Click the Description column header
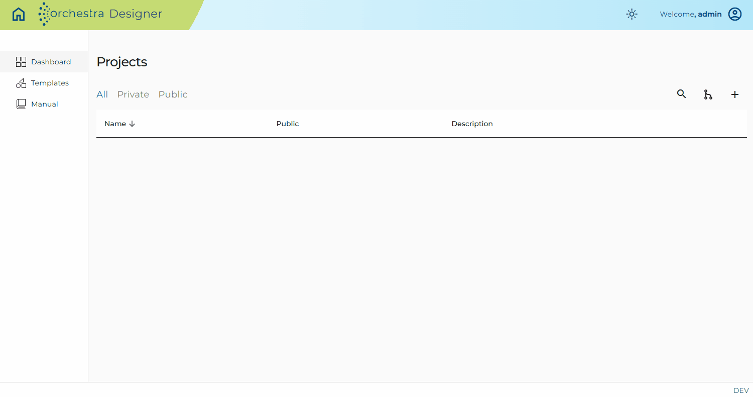Screen dimensions: 753x397 click(x=472, y=124)
